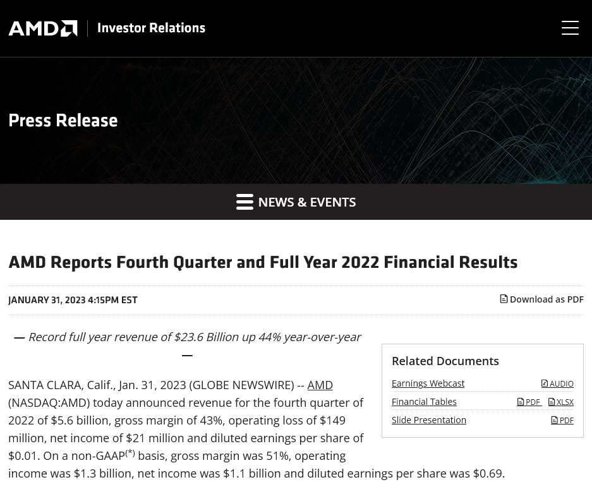Select the NEWS & EVENTS label
The width and height of the screenshot is (592, 494).
306,202
